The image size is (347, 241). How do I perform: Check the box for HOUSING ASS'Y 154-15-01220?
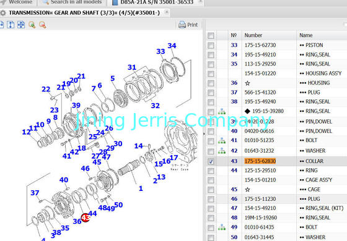[x=211, y=74]
